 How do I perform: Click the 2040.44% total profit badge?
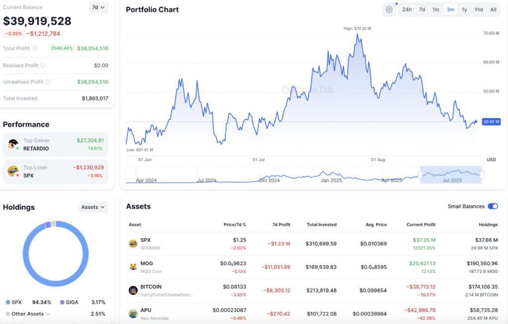[62, 48]
